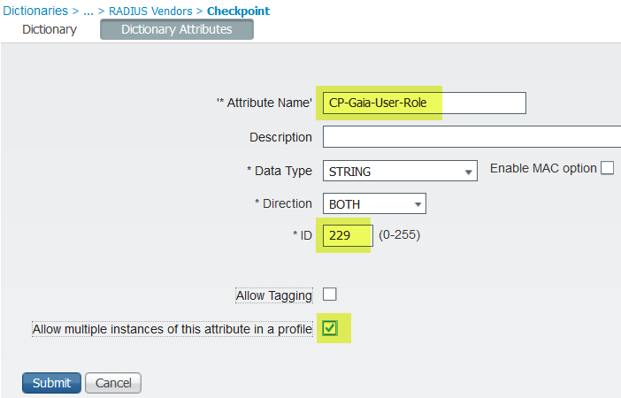Click the Direction dropdown arrow
This screenshot has height=398, width=621.
coord(417,204)
